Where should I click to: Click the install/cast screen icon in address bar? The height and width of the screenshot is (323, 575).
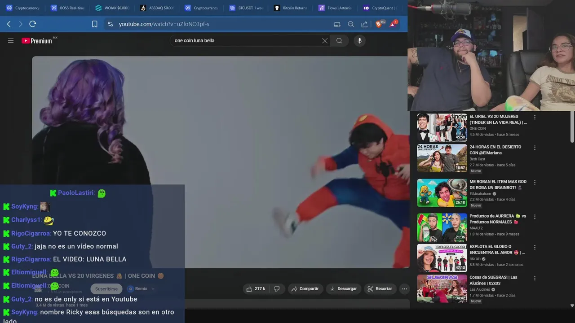pyautogui.click(x=337, y=24)
